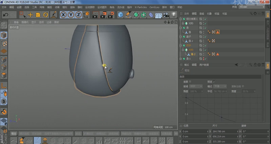Collapse the 细分曲面.1 object tree node
Image resolution: width=271 pixels, height=144 pixels.
181,19
